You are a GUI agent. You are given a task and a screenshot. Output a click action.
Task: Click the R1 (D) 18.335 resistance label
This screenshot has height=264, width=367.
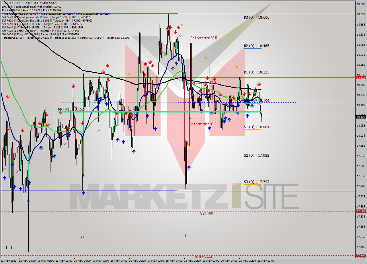pyautogui.click(x=256, y=72)
